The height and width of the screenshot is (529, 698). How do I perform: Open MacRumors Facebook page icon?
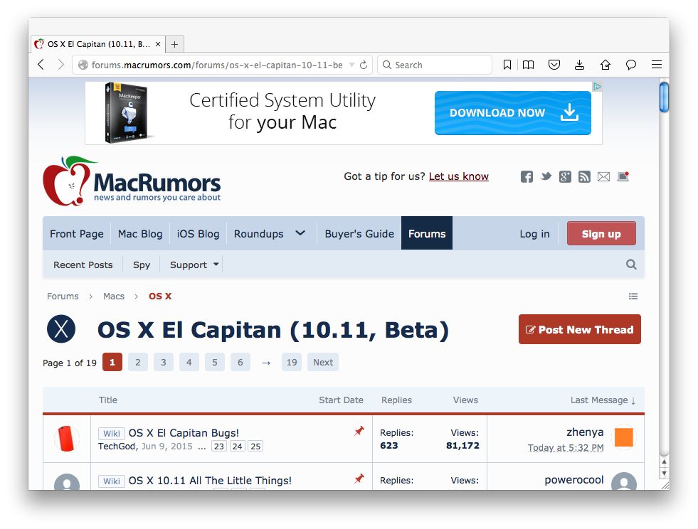[527, 176]
